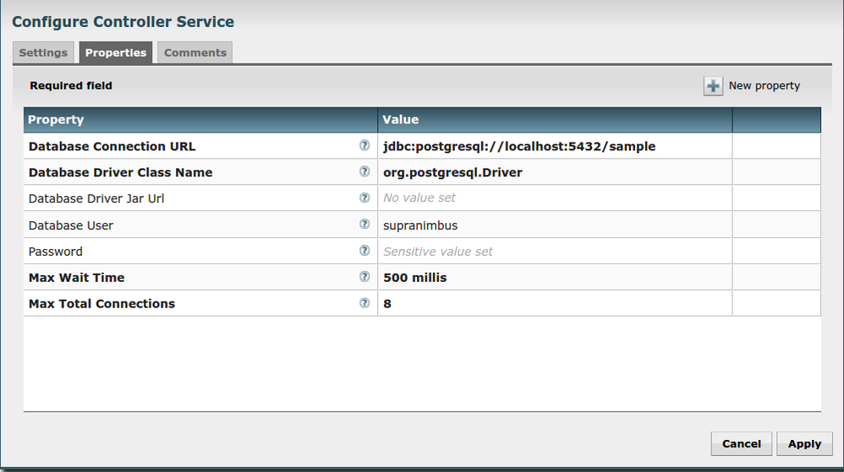Click the Password sensitive value field
Image resolution: width=844 pixels, height=472 pixels.
[554, 252]
